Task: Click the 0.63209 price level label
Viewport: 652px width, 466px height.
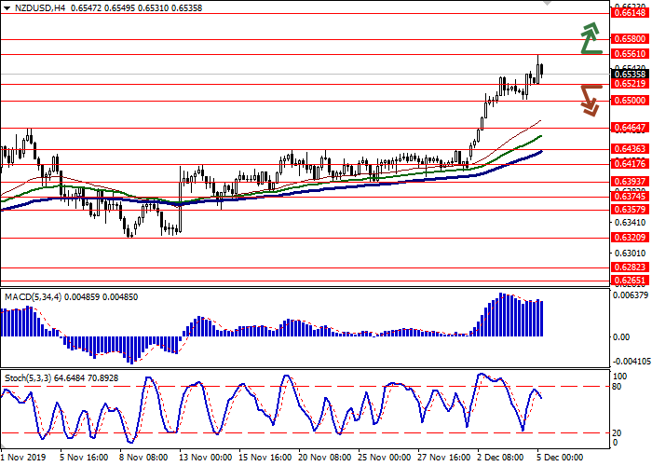Action: [630, 238]
